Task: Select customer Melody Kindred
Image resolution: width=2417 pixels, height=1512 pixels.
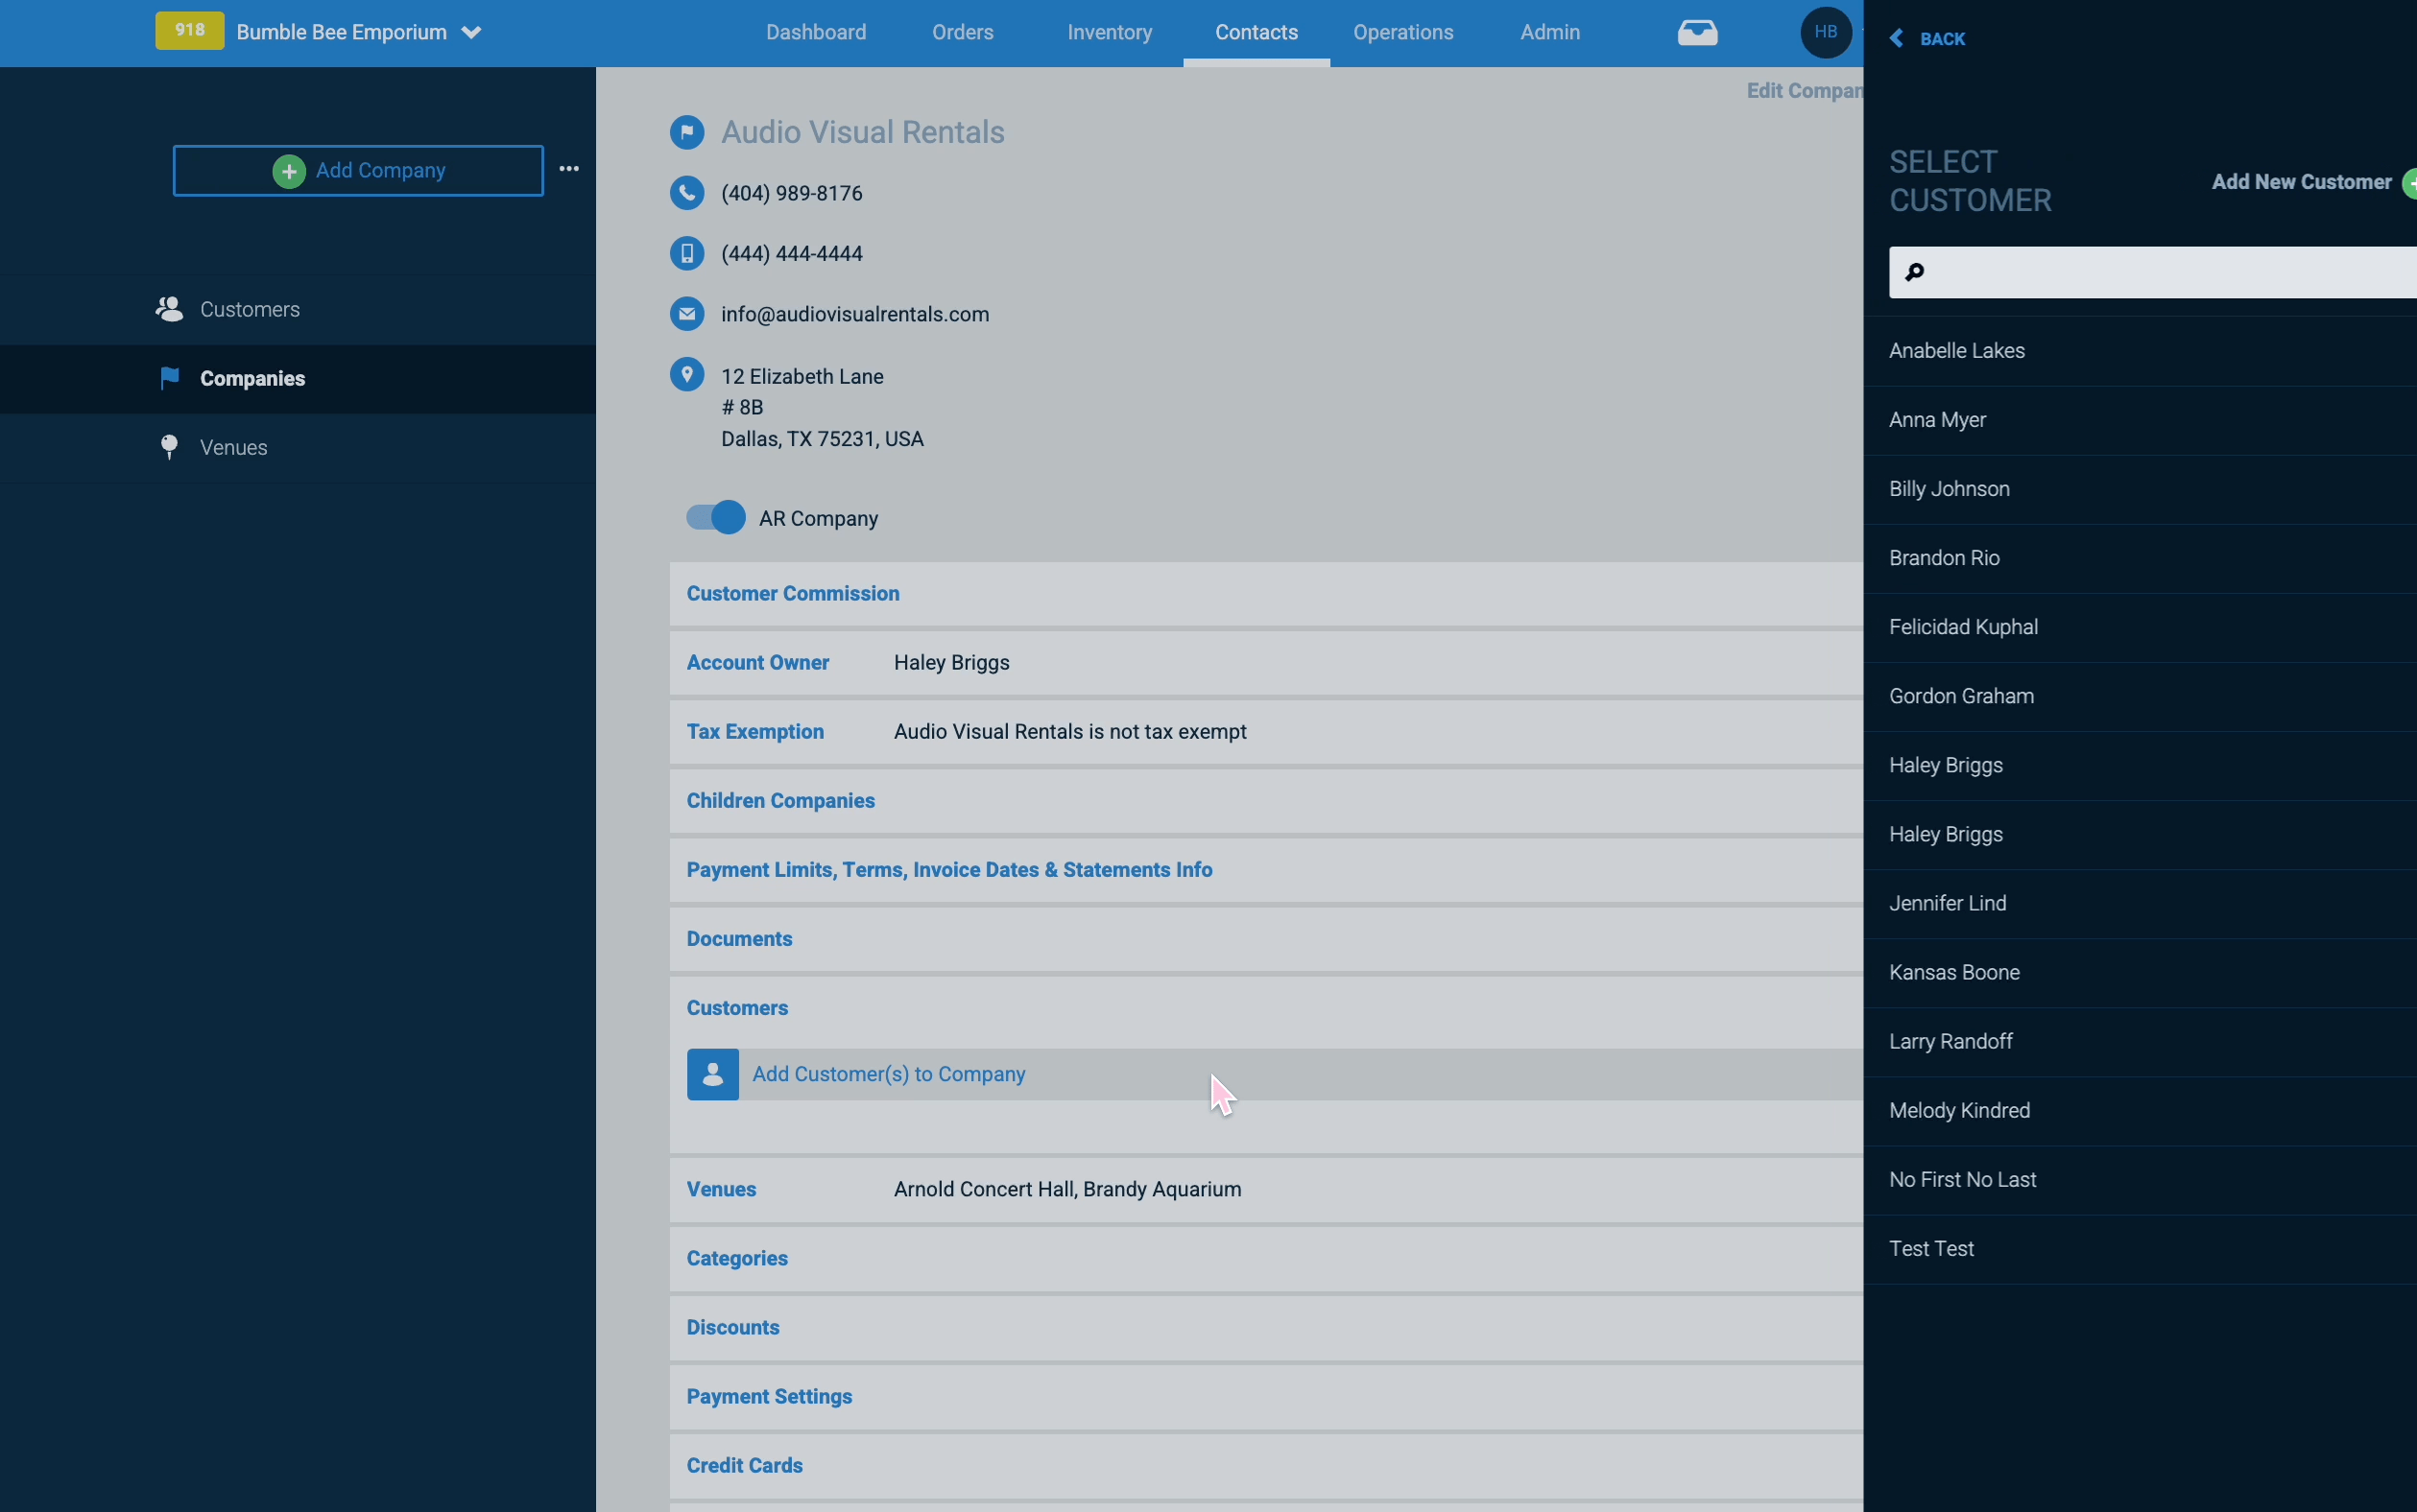Action: click(x=2140, y=1110)
